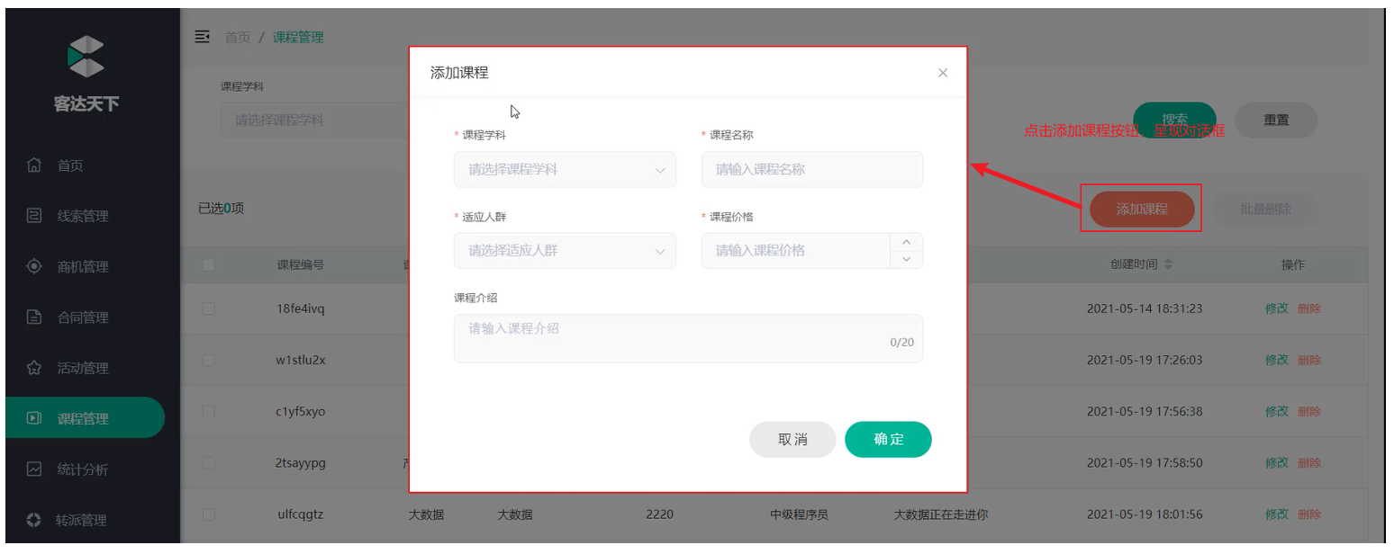This screenshot has width=1394, height=554.
Task: Click the 活动管理 star icon
Action: [x=34, y=368]
